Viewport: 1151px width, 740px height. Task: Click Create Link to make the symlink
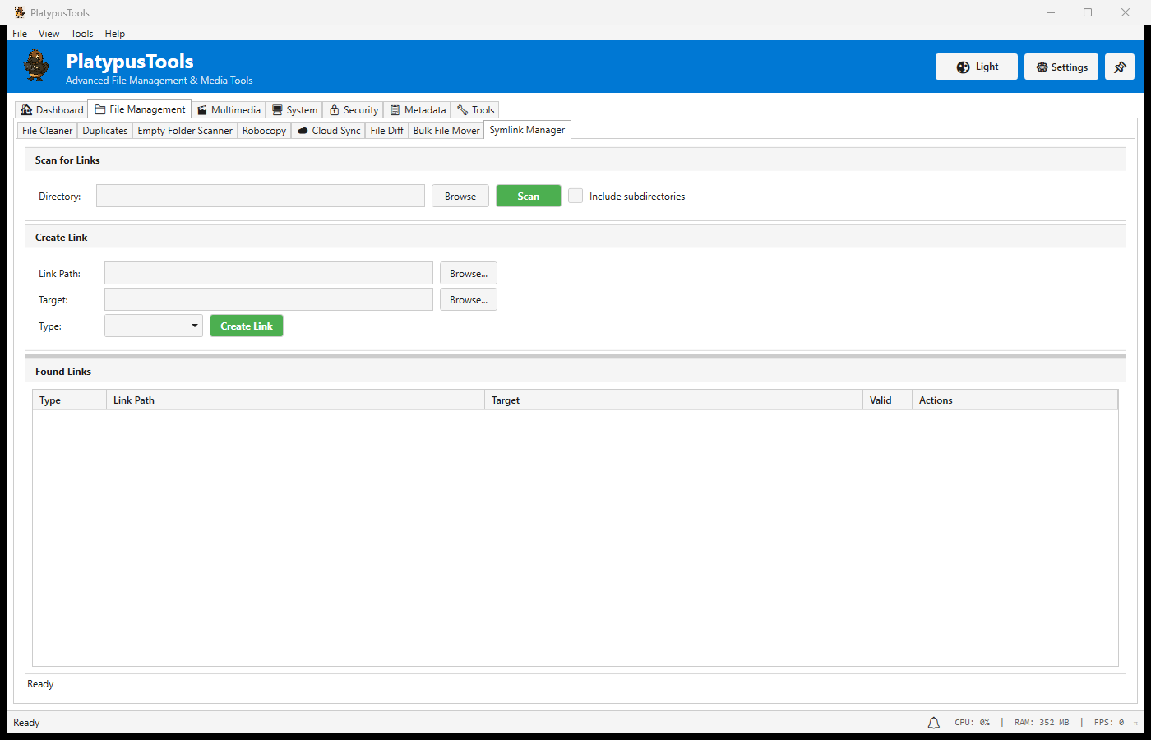point(246,326)
